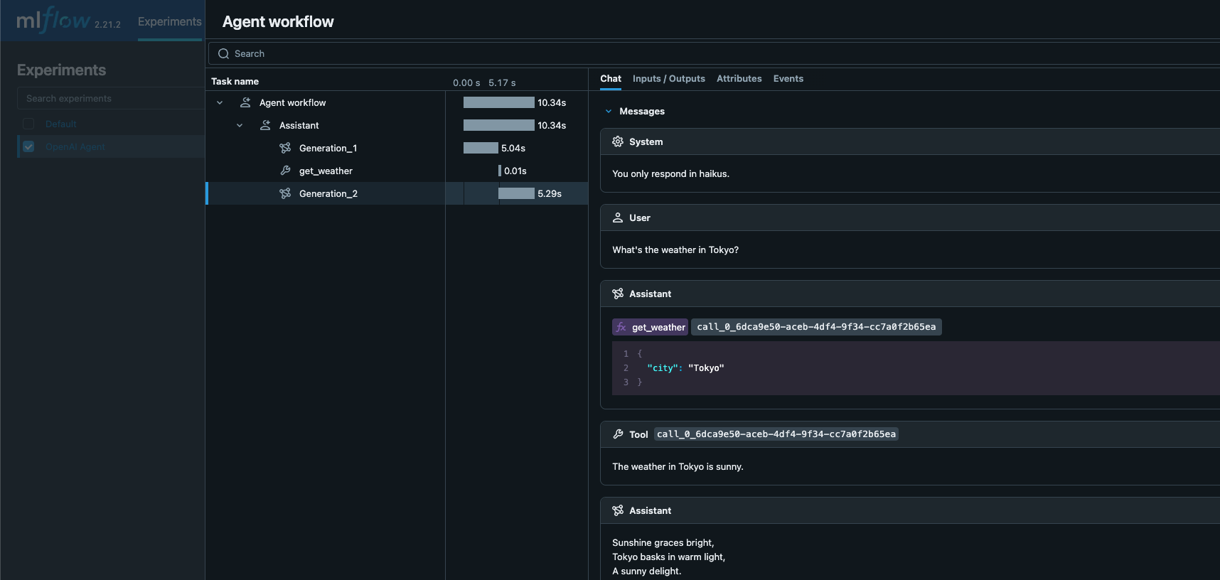The width and height of the screenshot is (1220, 580).
Task: Uncheck the OpenAI Agent experiment checkbox
Action: (28, 146)
